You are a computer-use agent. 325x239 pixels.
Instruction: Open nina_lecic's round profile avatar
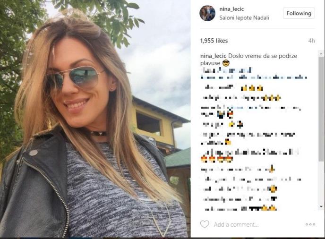[207, 13]
